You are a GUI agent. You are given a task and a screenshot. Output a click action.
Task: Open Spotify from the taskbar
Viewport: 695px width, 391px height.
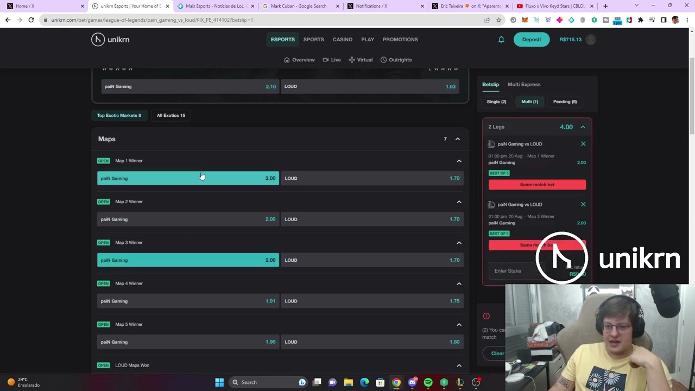(x=428, y=382)
